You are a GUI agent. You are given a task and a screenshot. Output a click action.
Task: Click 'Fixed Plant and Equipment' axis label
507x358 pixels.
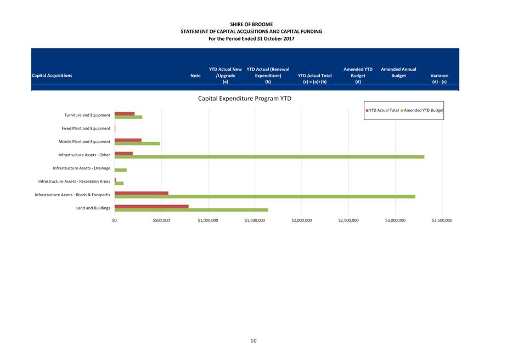(86, 128)
